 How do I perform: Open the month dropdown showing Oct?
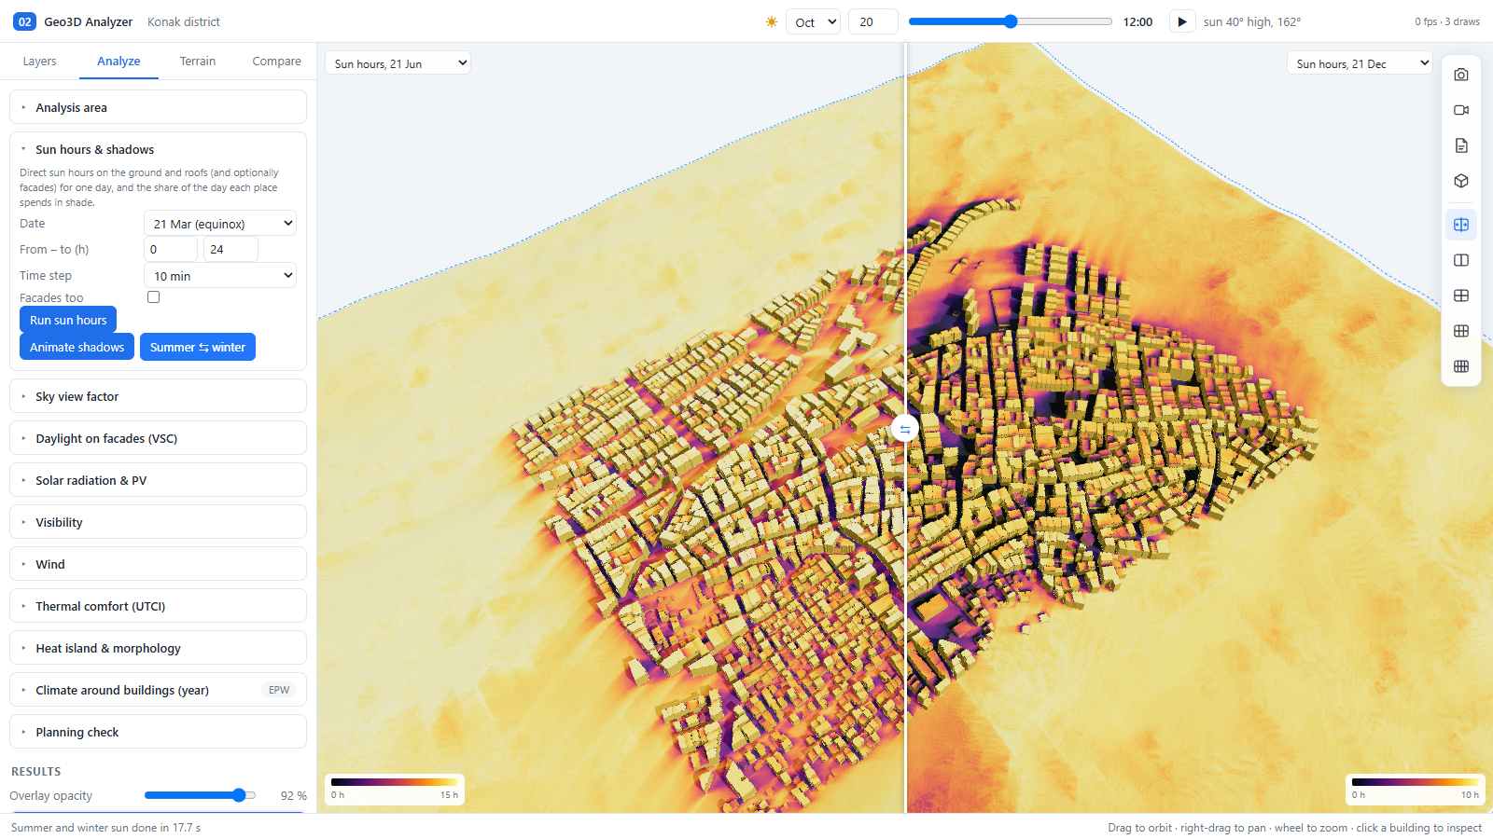click(813, 21)
